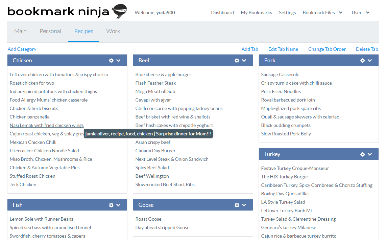Switch to the Work tab
This screenshot has width=386, height=241.
click(113, 31)
